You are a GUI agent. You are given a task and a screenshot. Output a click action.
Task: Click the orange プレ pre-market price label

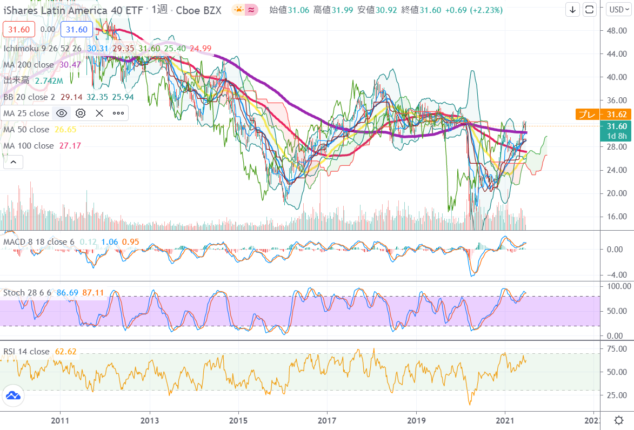pos(587,115)
